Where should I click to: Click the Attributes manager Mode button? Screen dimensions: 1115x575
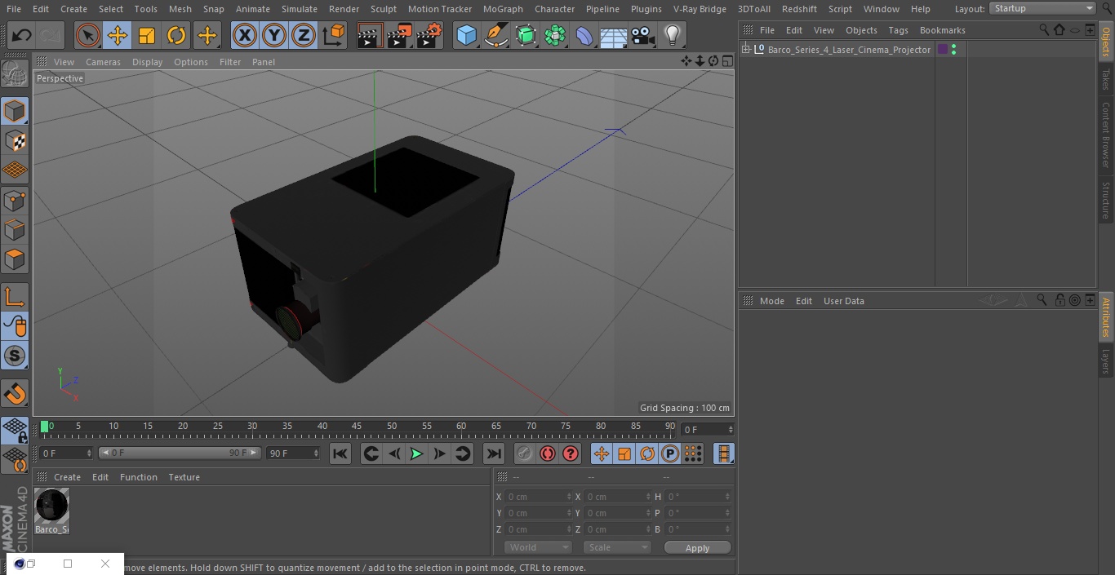pyautogui.click(x=771, y=301)
